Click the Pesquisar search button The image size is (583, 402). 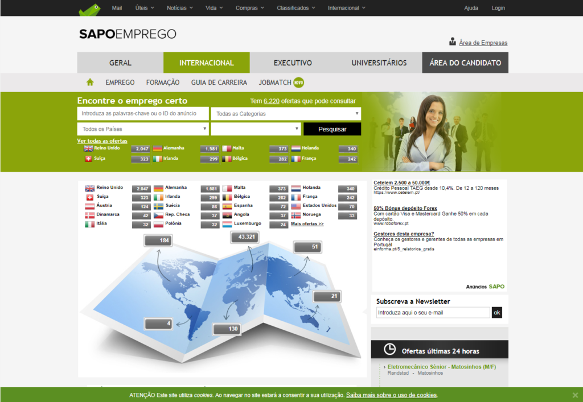(332, 129)
